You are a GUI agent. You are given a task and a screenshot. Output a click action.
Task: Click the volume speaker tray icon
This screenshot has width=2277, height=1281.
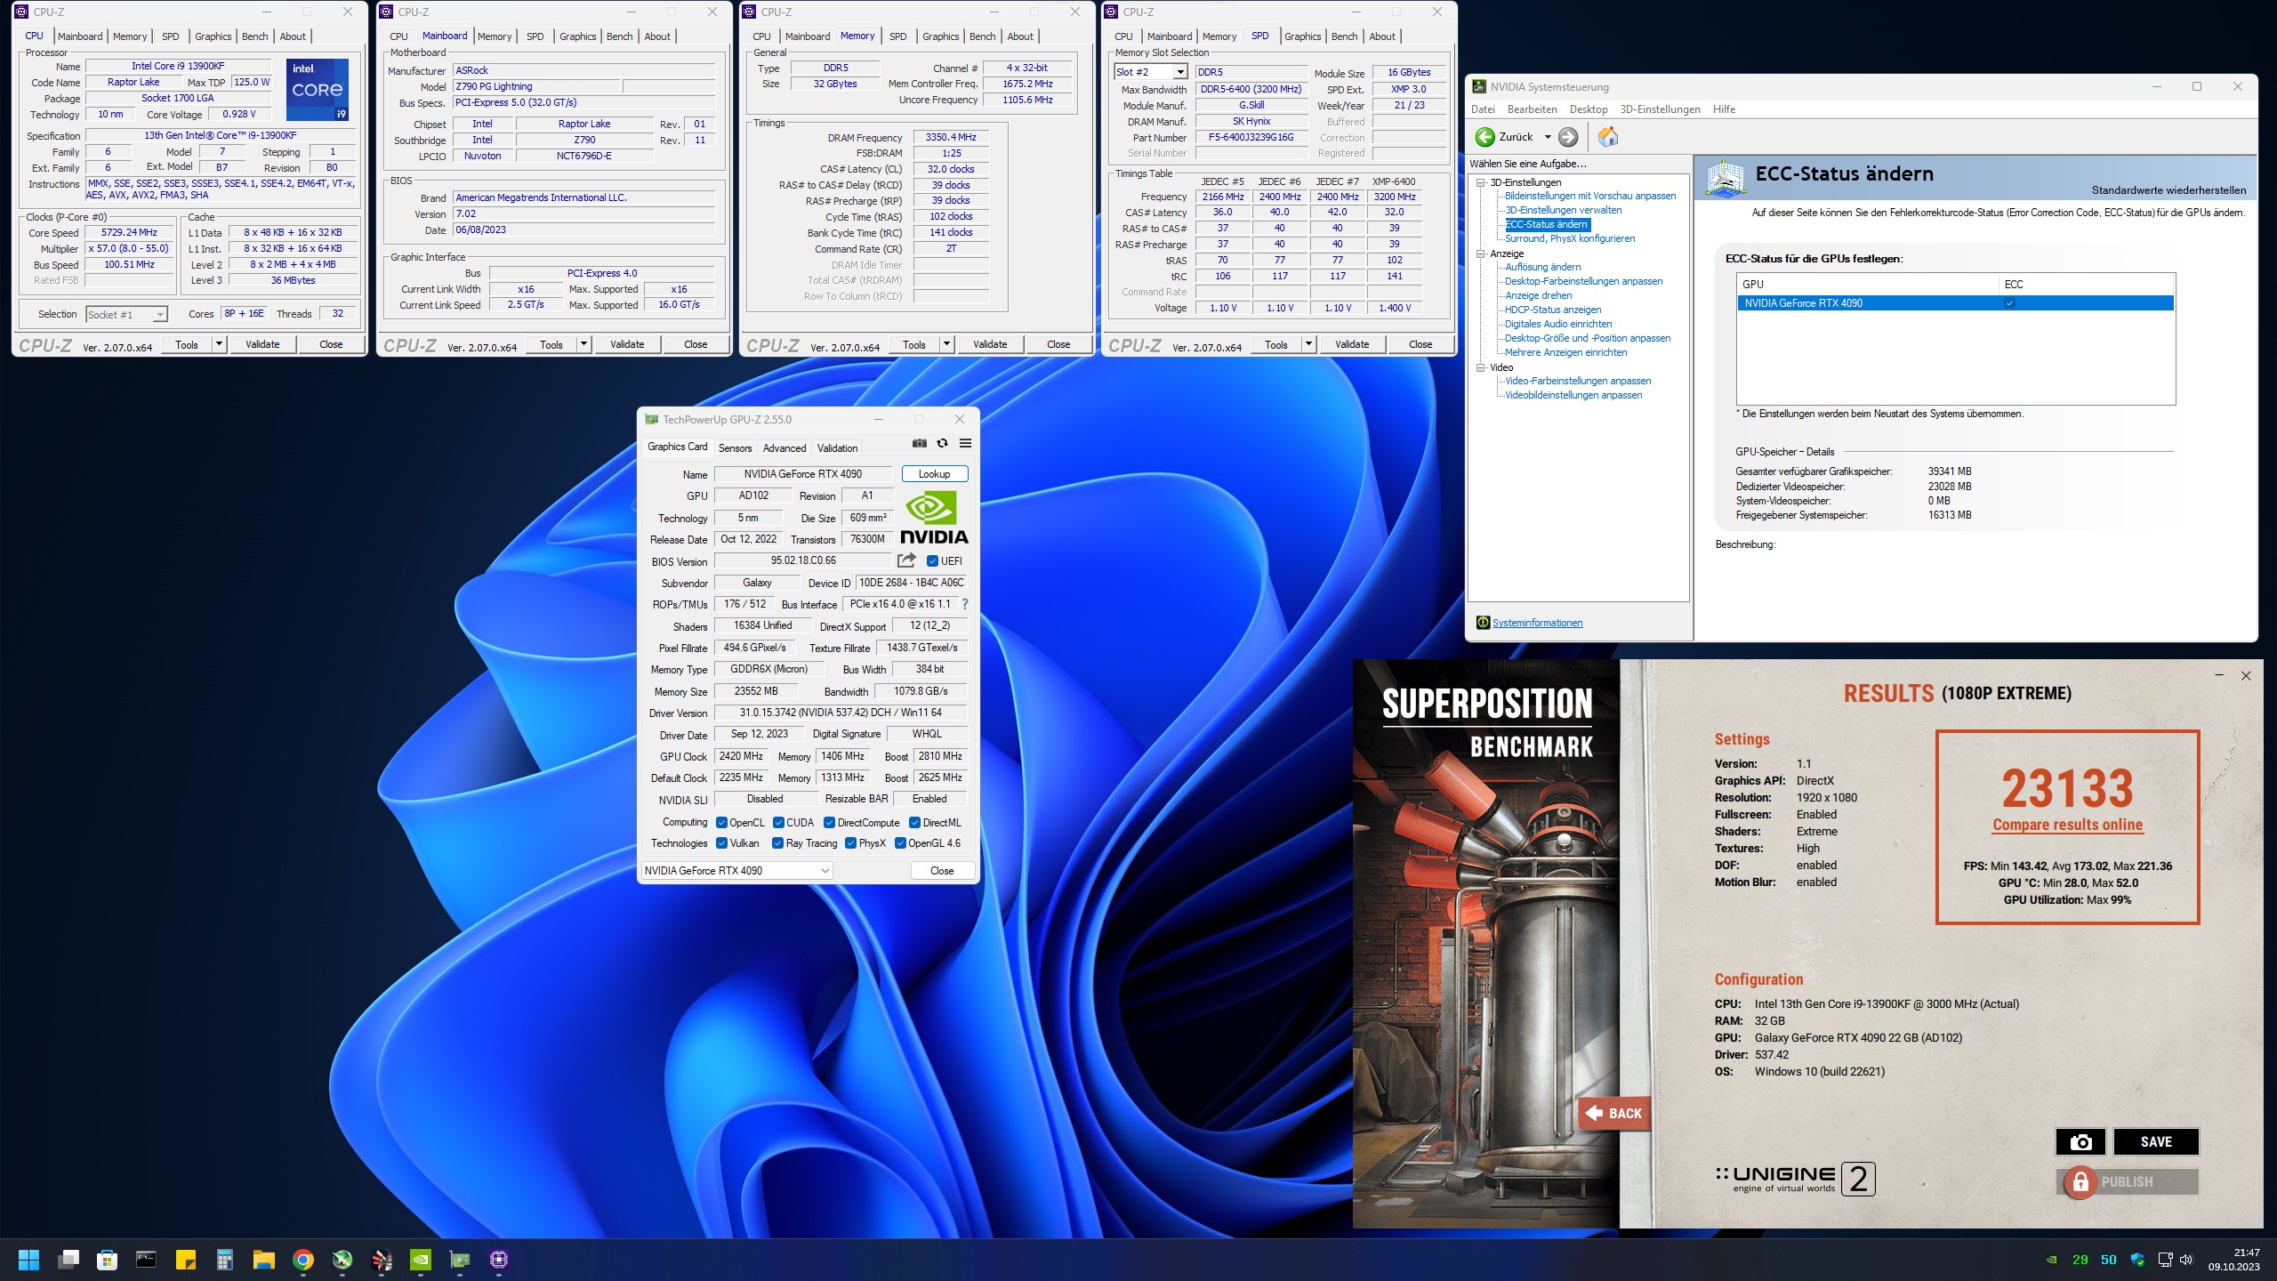click(x=2187, y=1260)
